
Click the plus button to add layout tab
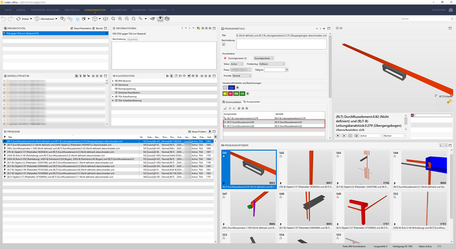[173, 10]
